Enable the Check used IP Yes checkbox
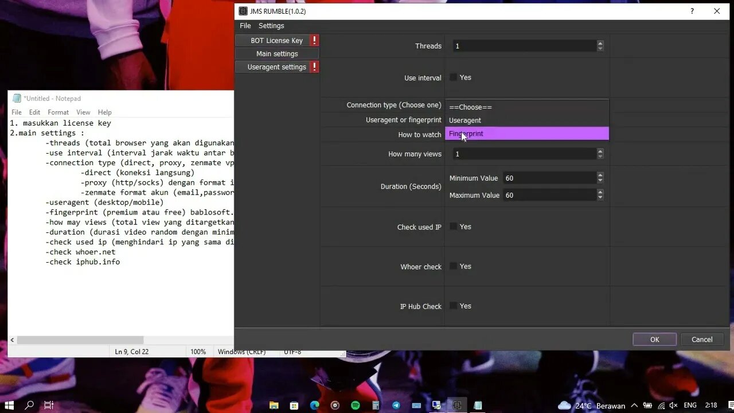The height and width of the screenshot is (413, 734). pyautogui.click(x=453, y=227)
